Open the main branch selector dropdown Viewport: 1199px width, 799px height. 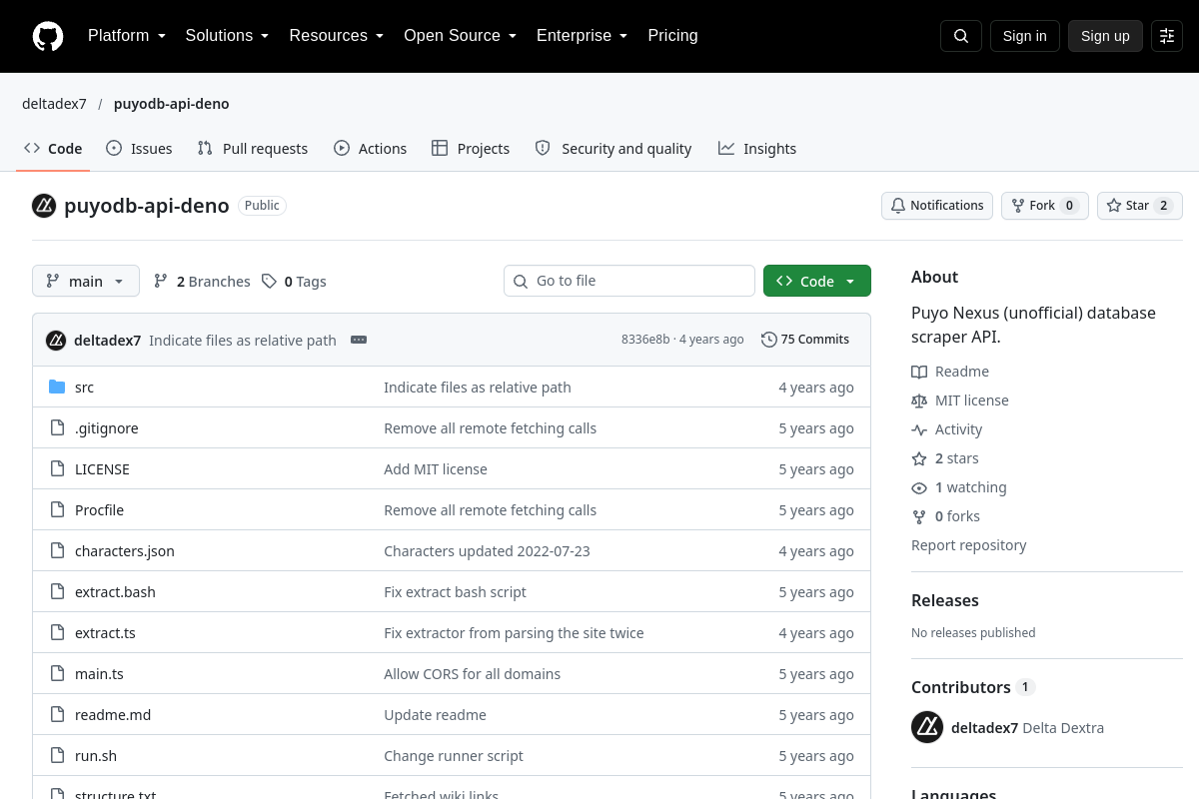[x=86, y=281]
